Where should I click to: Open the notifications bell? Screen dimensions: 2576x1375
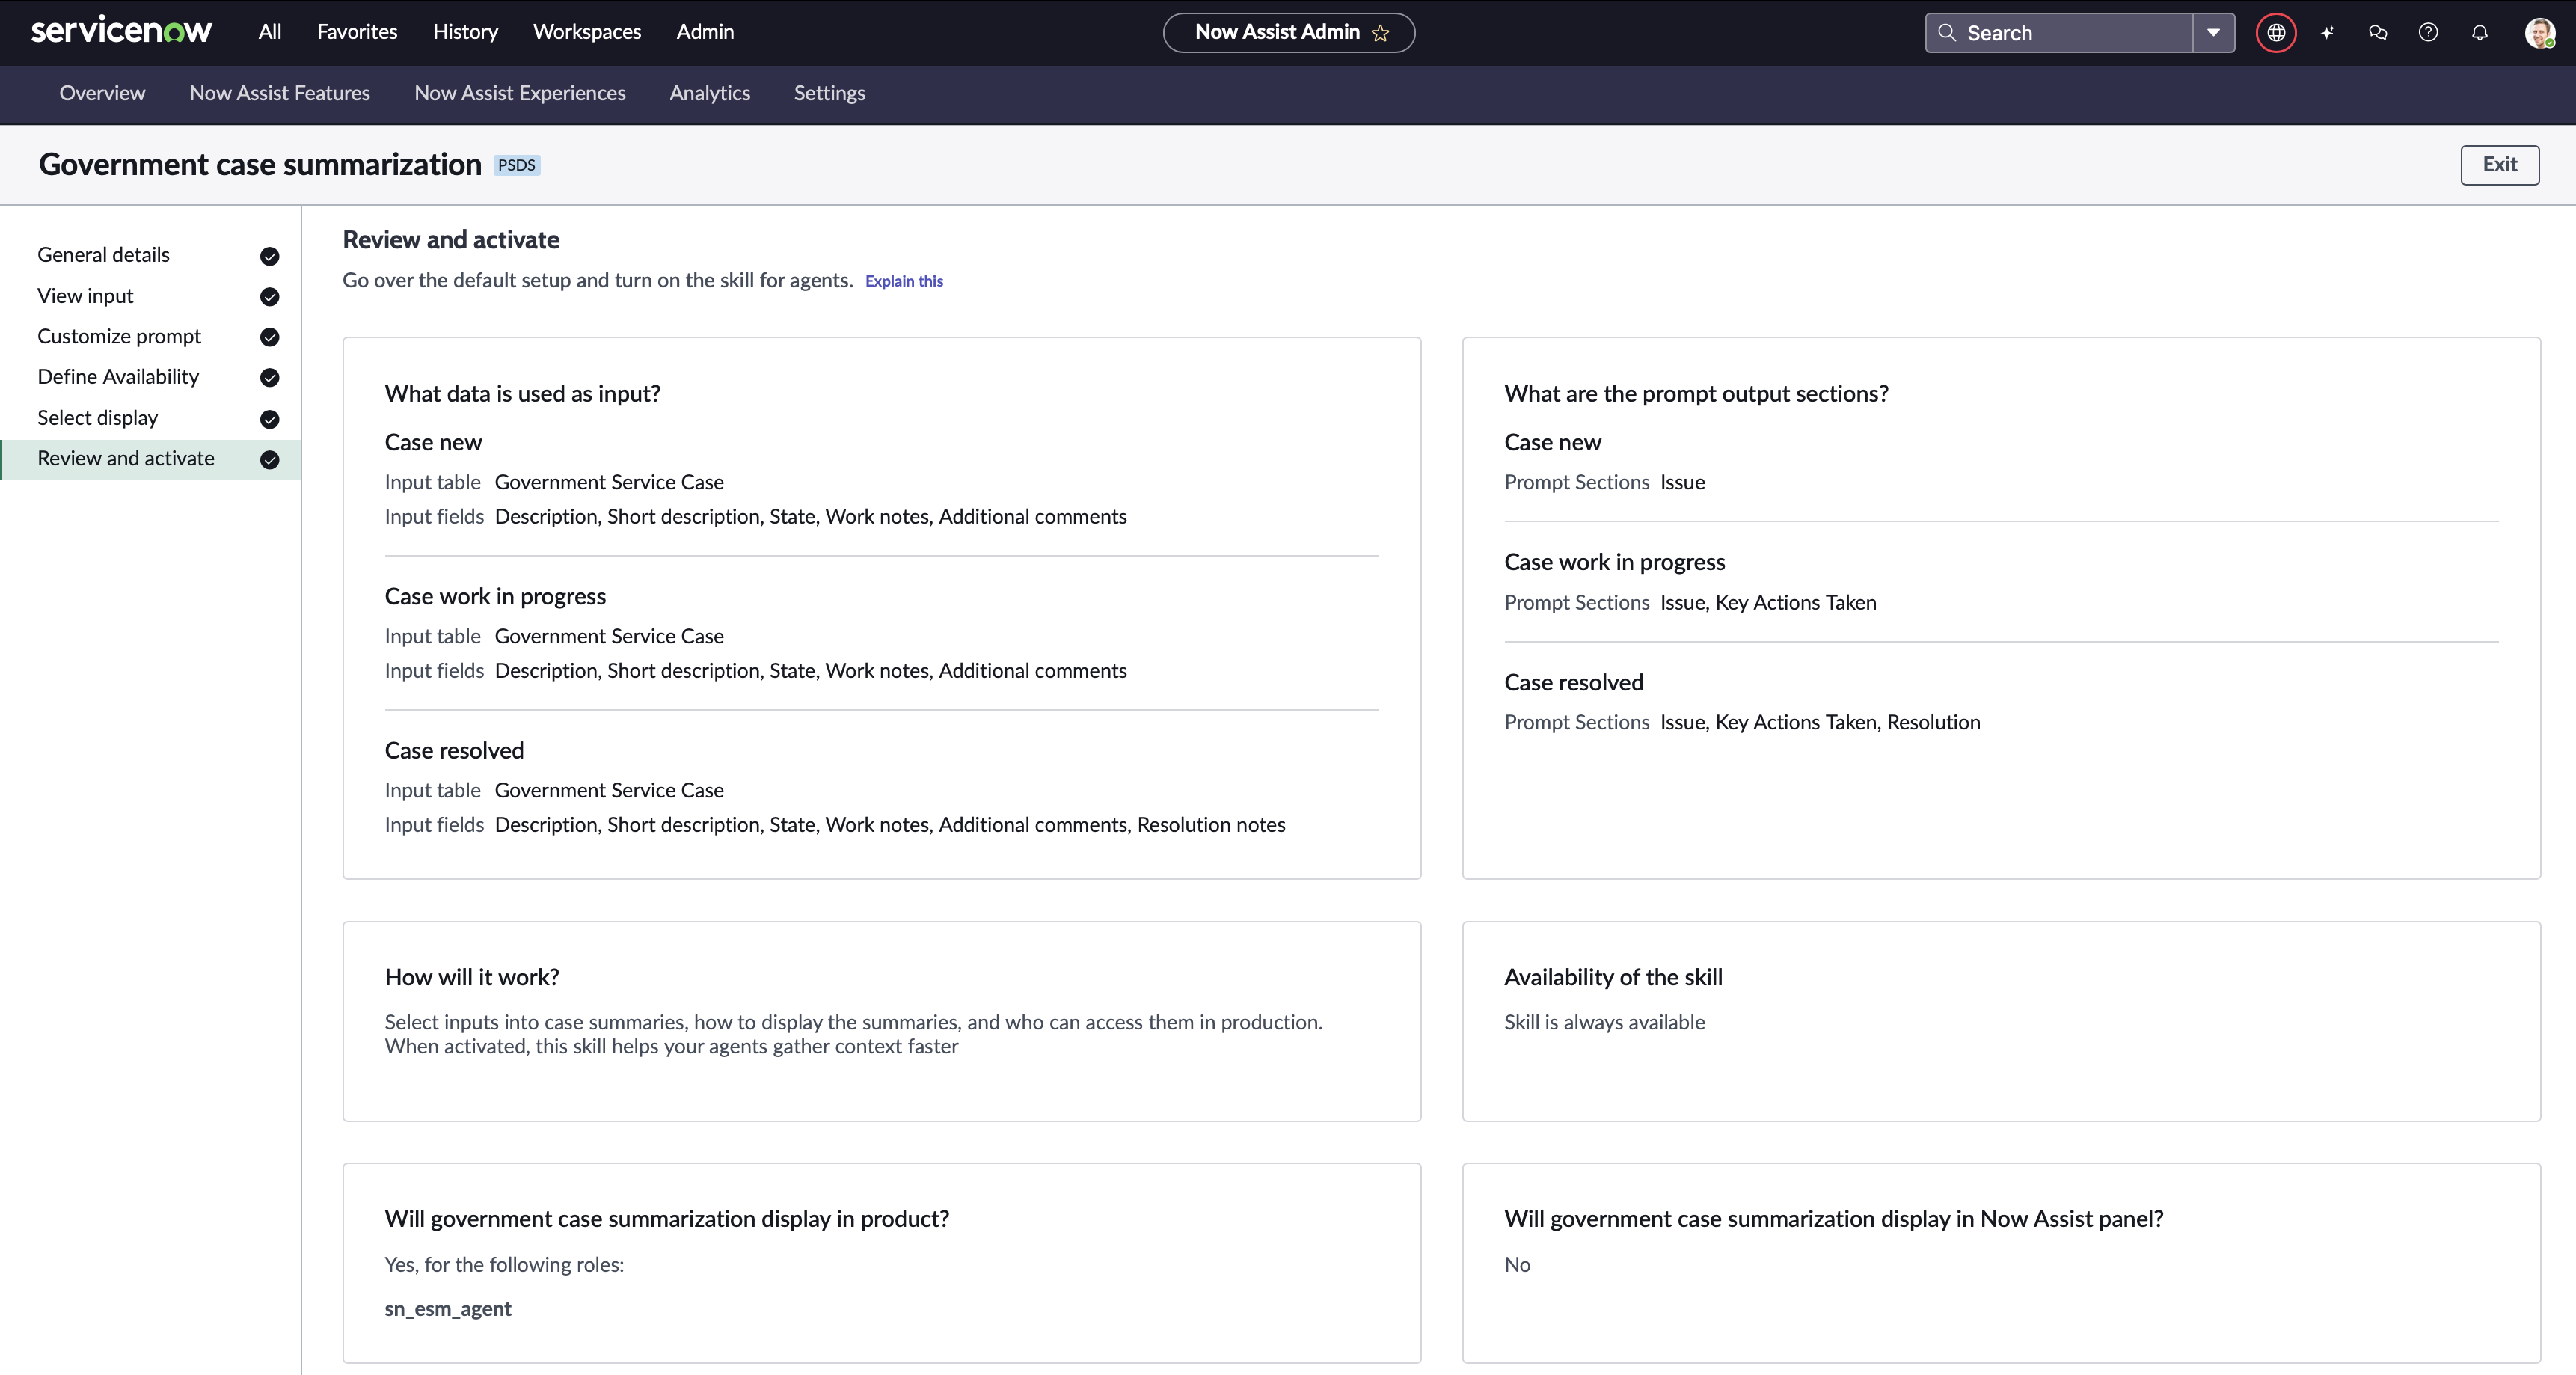(2480, 32)
